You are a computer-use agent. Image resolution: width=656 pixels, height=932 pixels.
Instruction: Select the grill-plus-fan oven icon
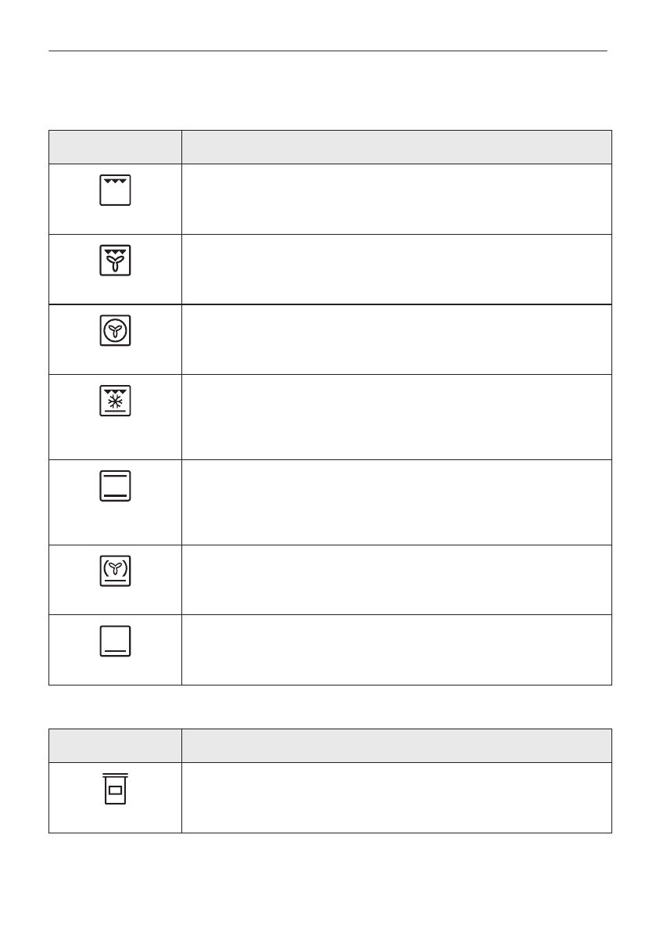click(116, 261)
